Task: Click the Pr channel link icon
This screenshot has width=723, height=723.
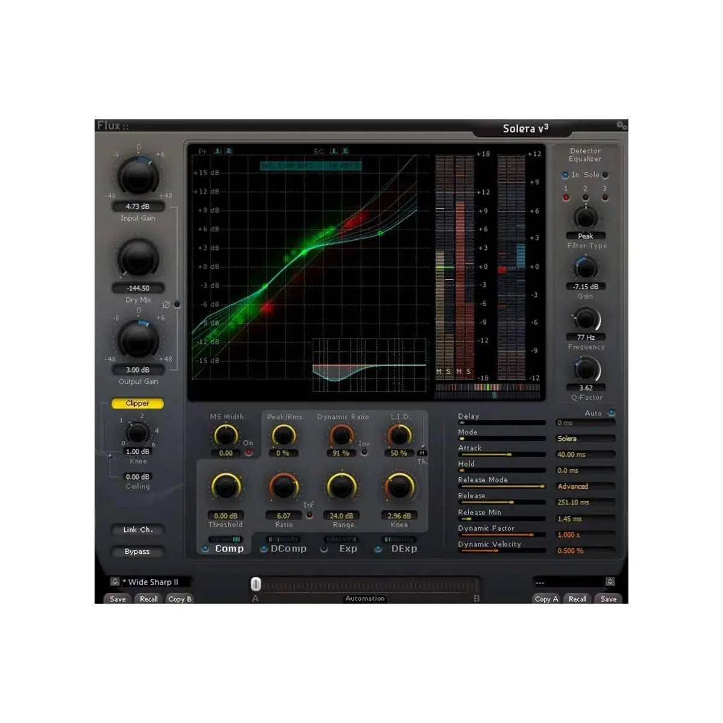Action: [217, 152]
